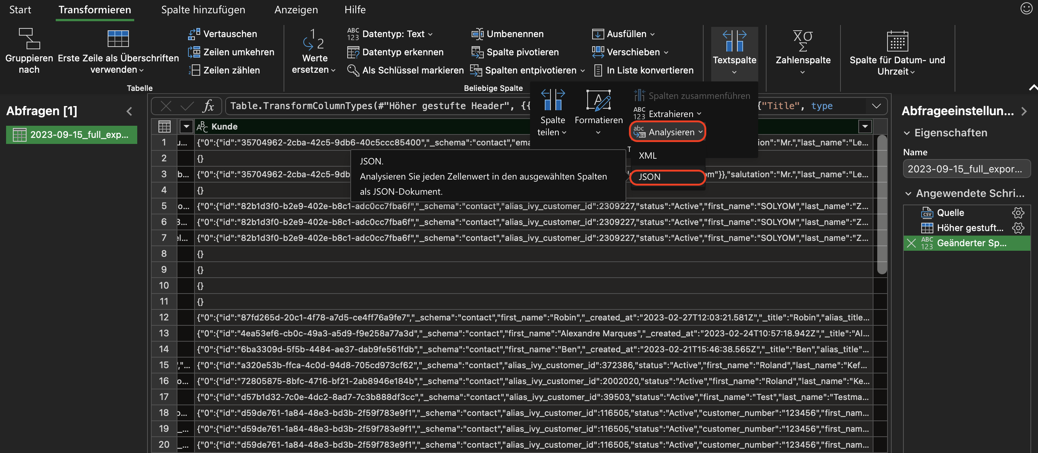Click Zeilen zählen
The height and width of the screenshot is (453, 1038).
pos(224,70)
